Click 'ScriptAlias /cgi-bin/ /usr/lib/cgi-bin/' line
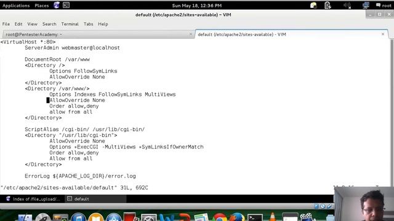The width and height of the screenshot is (394, 221). point(85,130)
